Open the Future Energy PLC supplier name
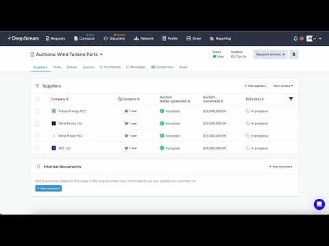The width and height of the screenshot is (329, 246). [72, 111]
